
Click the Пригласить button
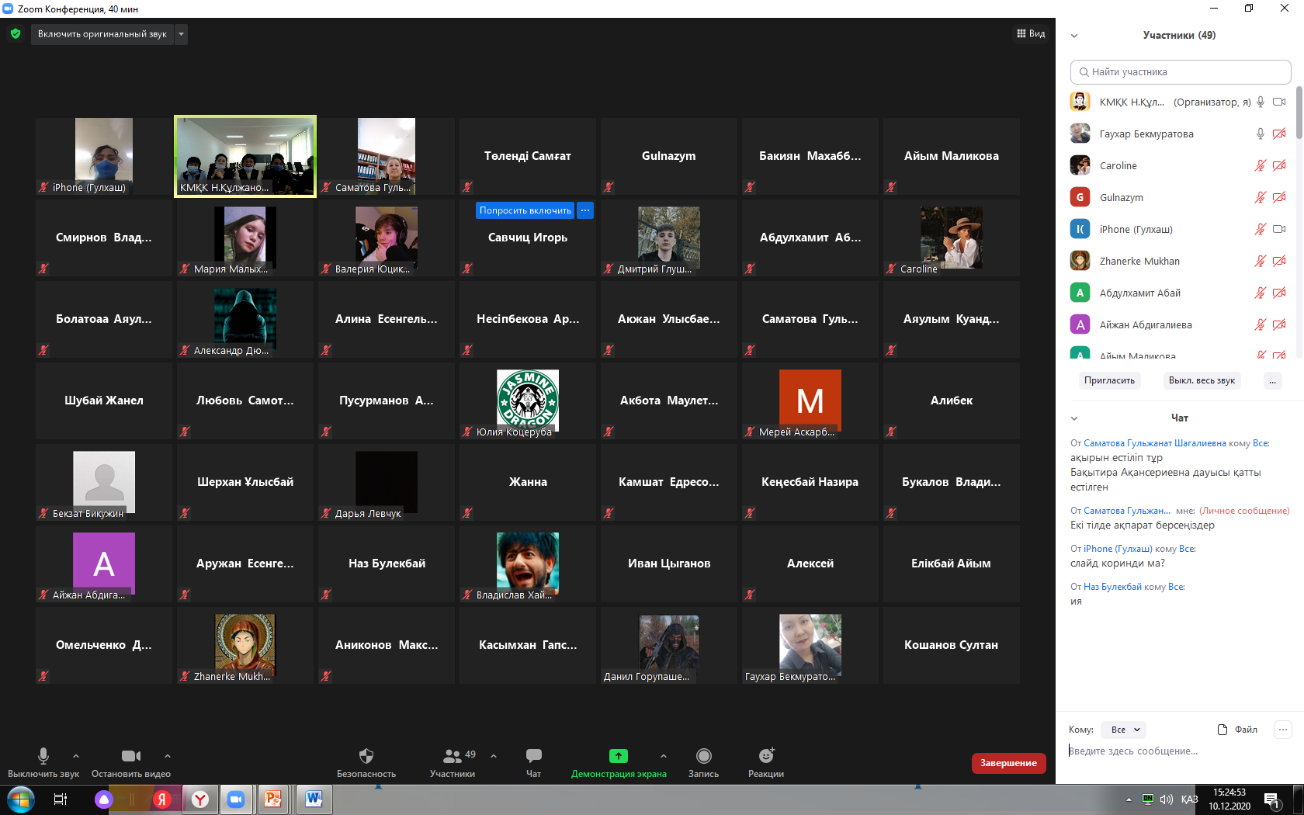point(1109,380)
